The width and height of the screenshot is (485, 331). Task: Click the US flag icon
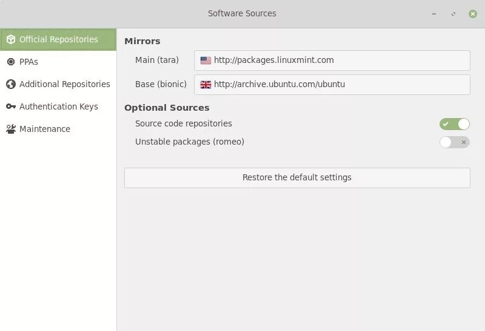[x=206, y=61]
